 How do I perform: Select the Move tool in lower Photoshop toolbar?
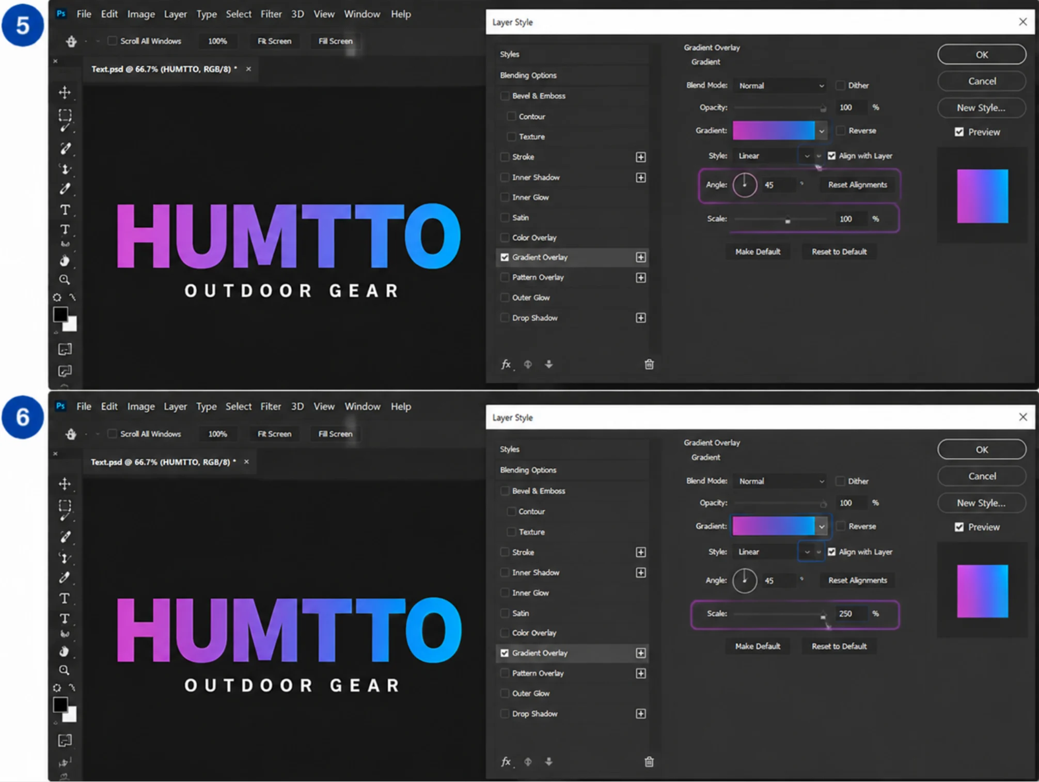pos(65,483)
